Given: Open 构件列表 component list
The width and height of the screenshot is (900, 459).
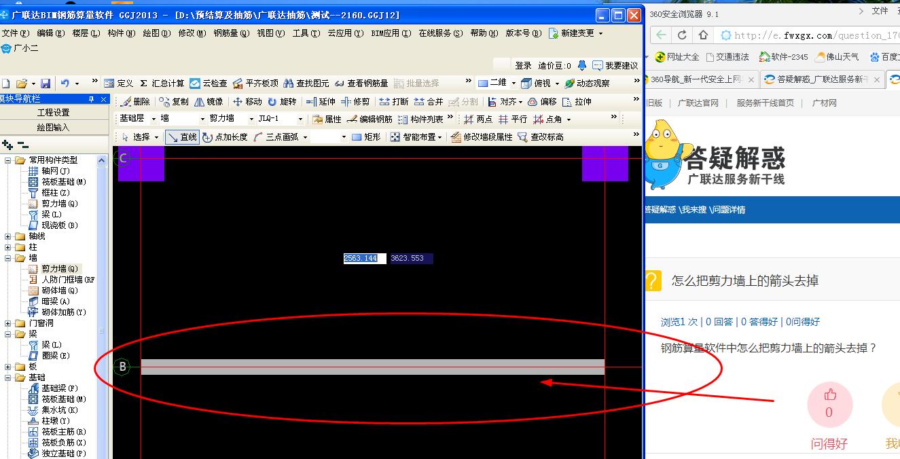Looking at the screenshot, I should click(421, 120).
